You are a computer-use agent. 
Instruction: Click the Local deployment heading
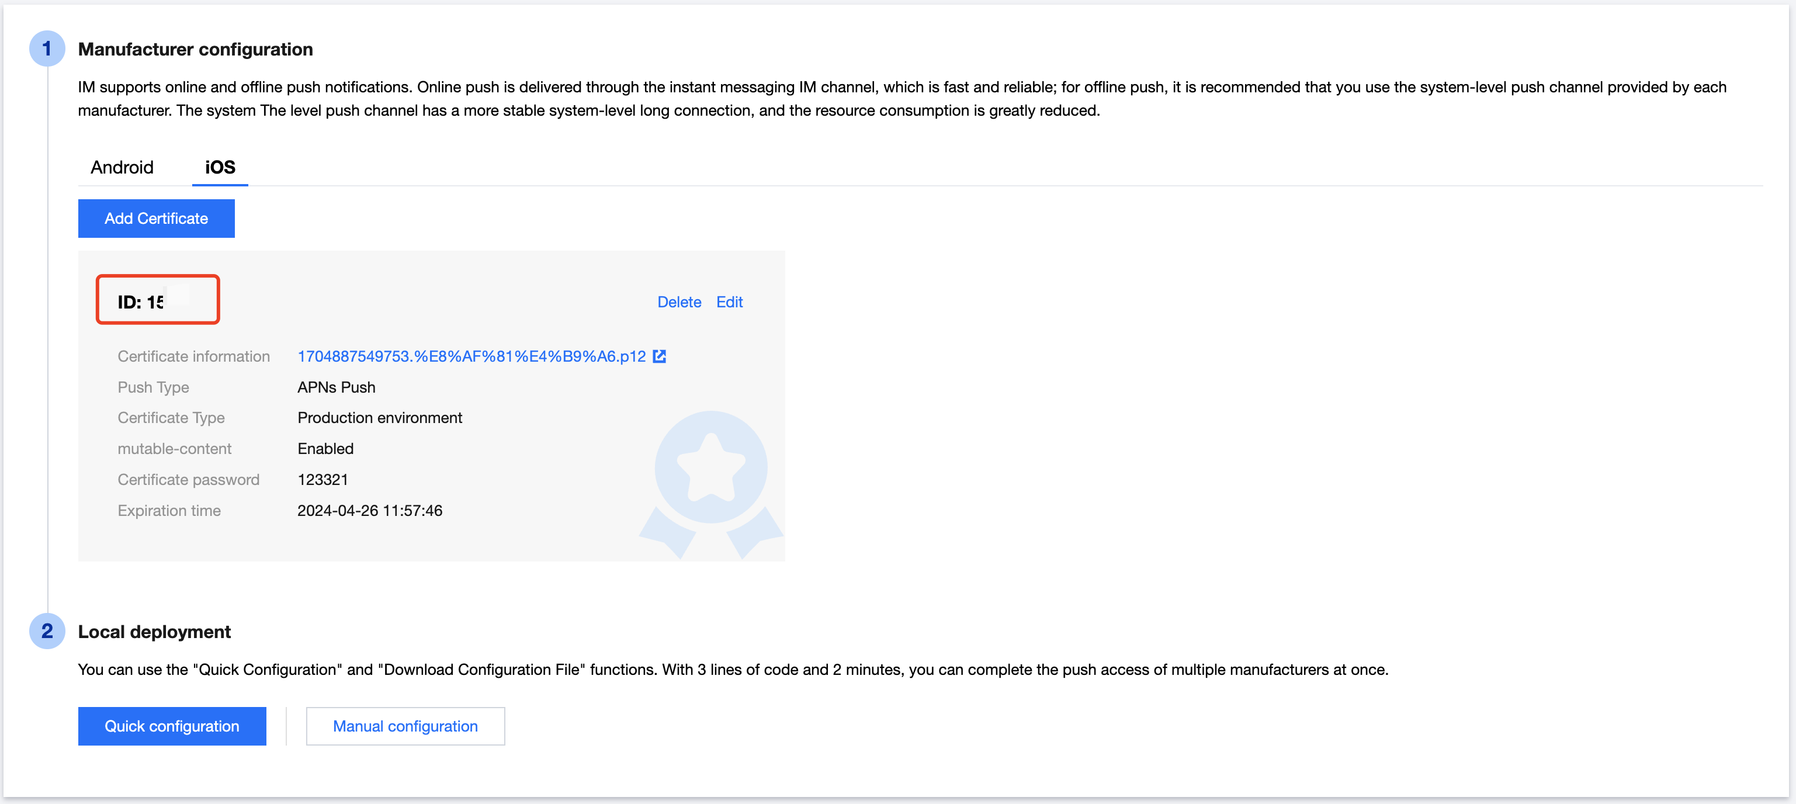point(154,632)
